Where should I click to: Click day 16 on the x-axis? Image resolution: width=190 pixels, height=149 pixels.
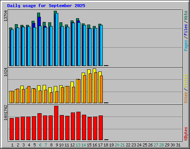(x=95, y=145)
